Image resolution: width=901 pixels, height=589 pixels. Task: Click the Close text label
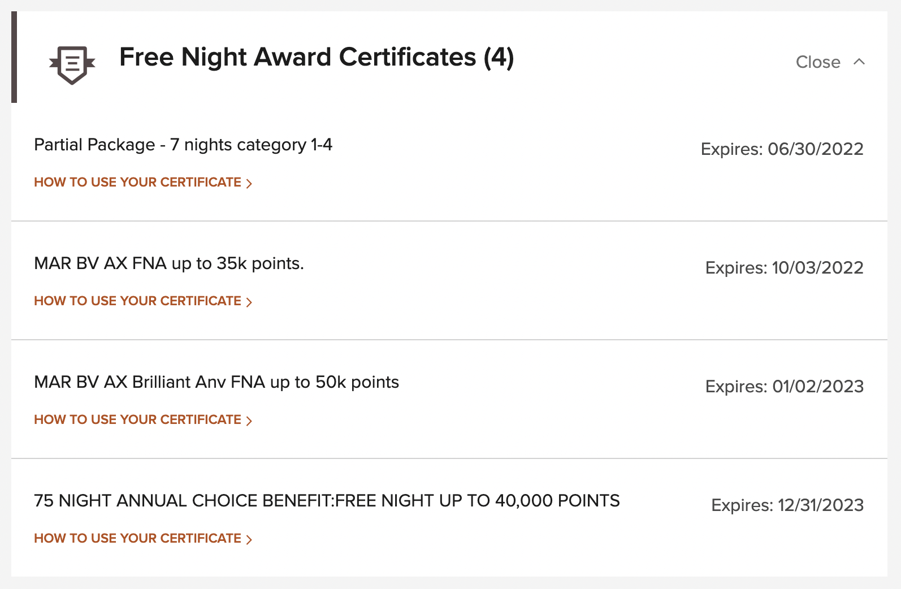(x=818, y=62)
